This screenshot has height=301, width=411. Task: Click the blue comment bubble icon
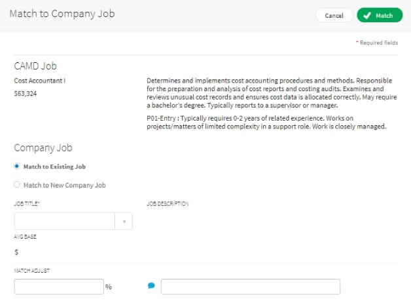[x=151, y=285]
